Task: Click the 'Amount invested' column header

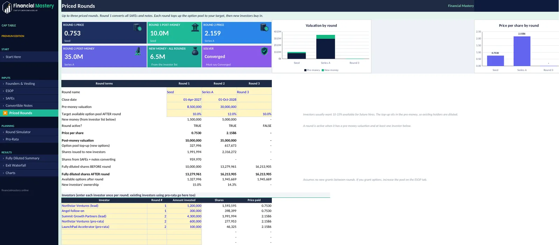Action: coord(184,200)
